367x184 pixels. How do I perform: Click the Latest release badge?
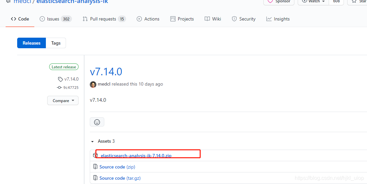64,67
